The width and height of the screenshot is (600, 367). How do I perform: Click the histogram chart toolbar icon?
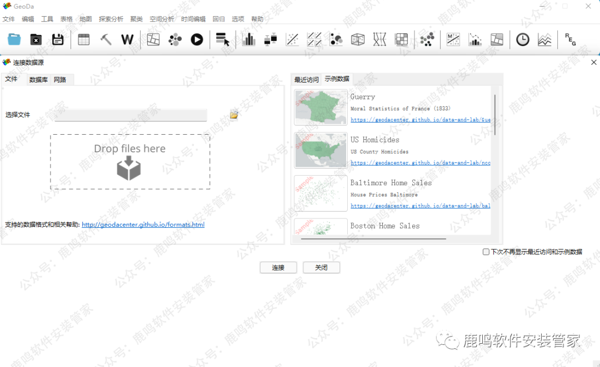point(248,39)
